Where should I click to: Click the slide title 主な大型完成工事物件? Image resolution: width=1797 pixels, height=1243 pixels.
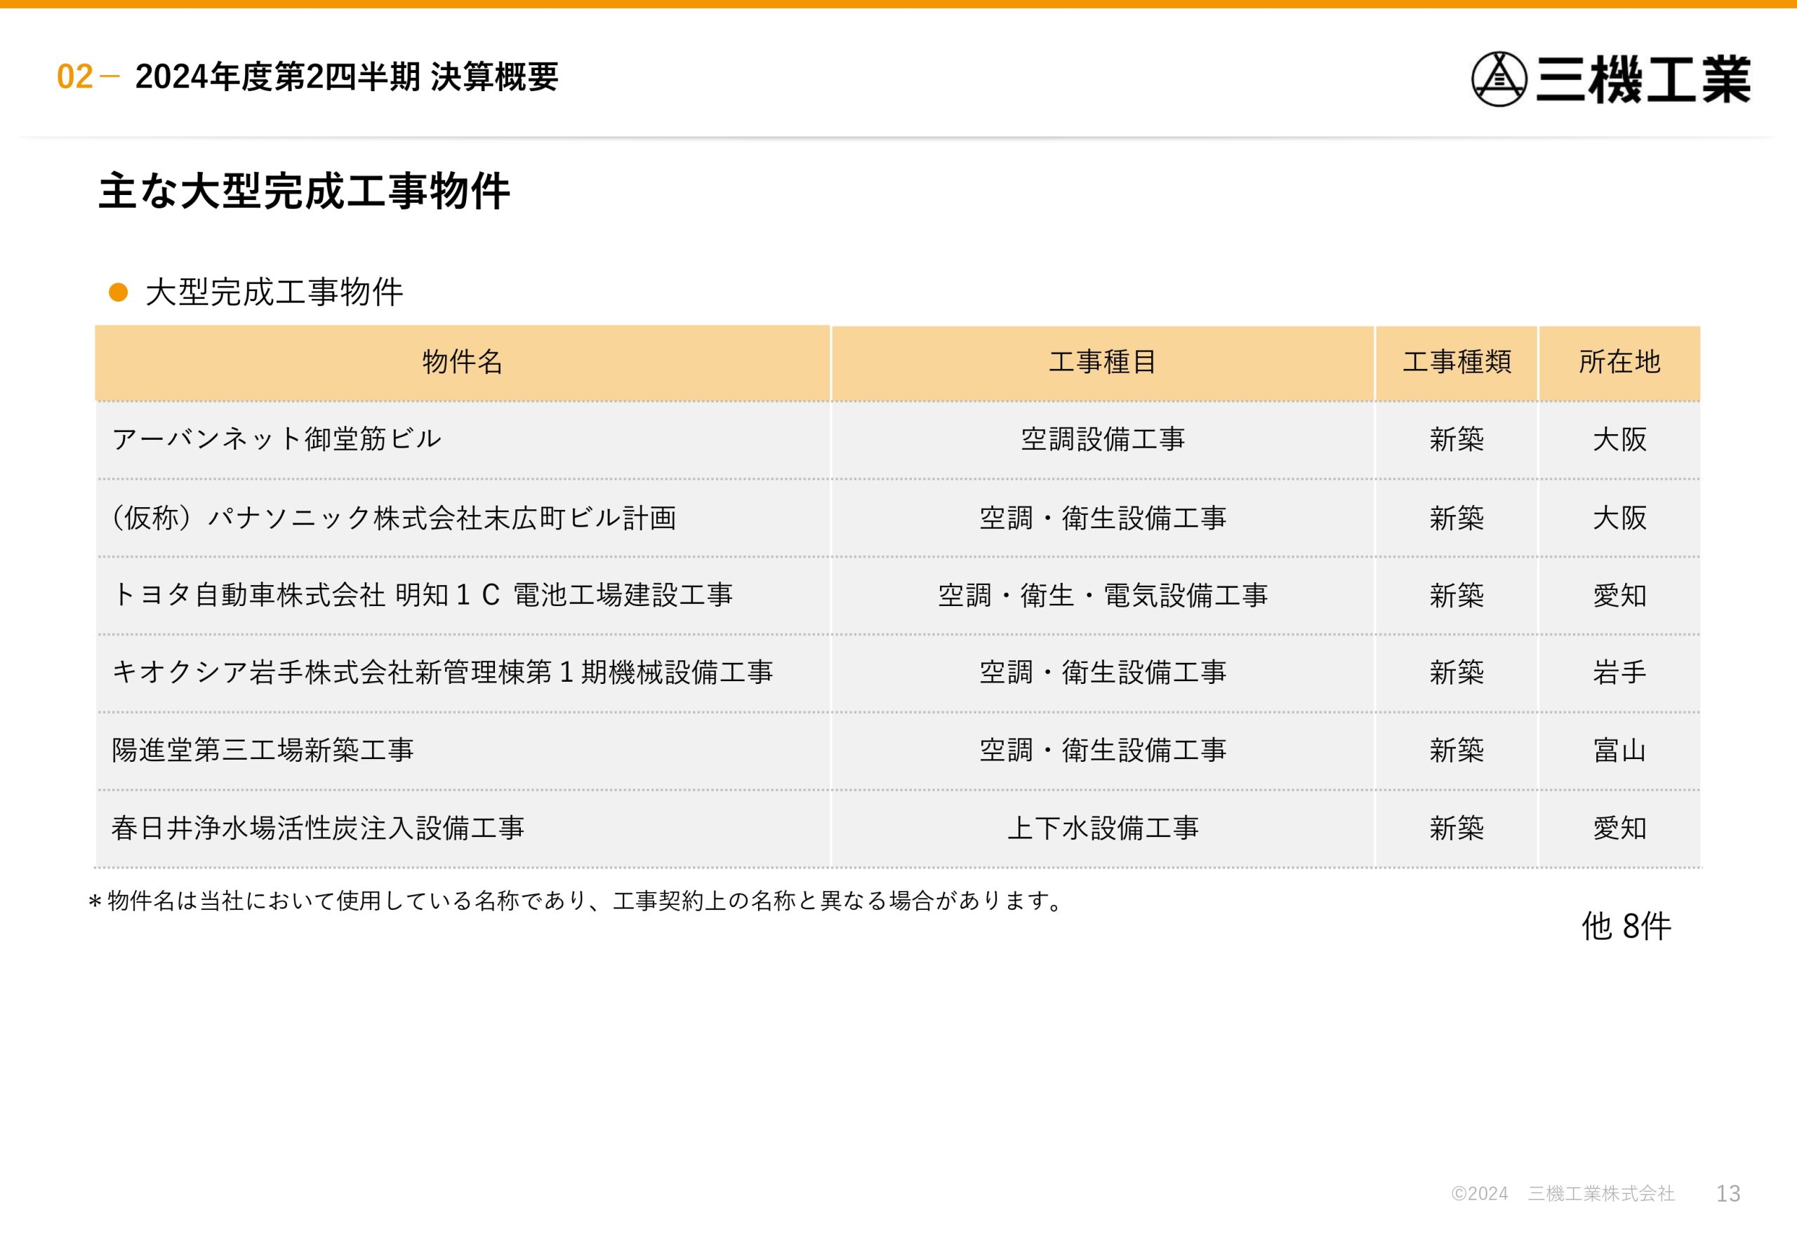coord(304,191)
